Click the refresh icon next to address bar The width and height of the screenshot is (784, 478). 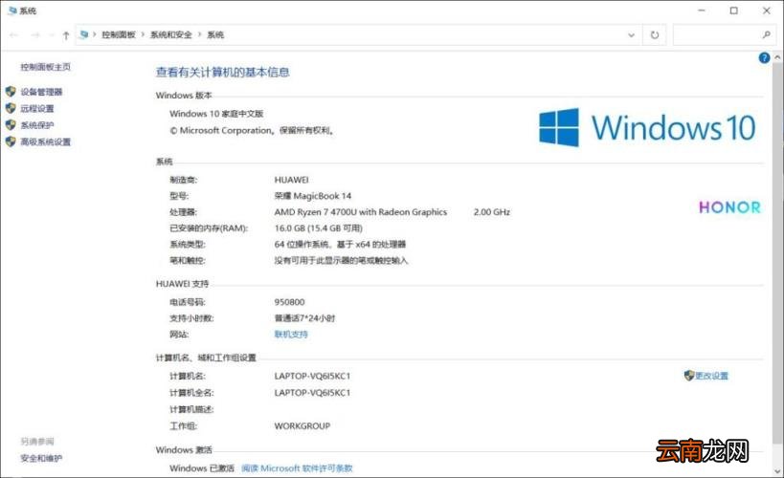click(x=655, y=35)
